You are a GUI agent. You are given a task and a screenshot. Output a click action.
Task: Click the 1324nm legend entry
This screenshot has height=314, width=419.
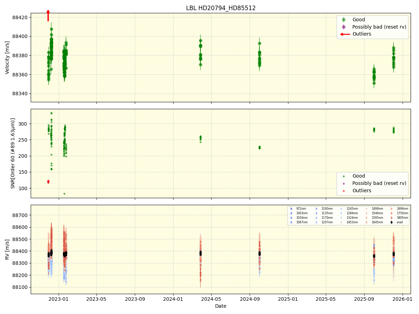(349, 218)
